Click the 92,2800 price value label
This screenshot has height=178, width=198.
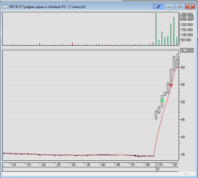pyautogui.click(x=187, y=50)
